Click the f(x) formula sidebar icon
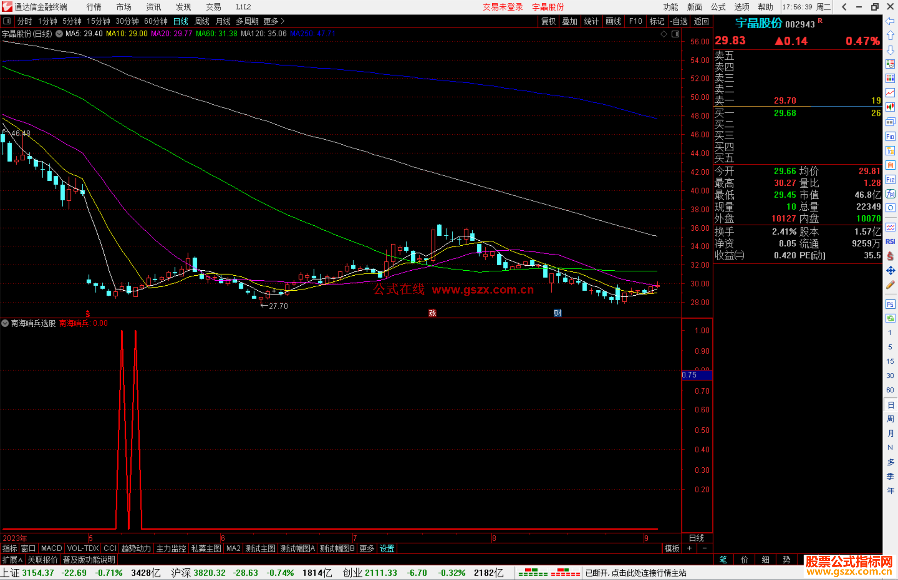 click(890, 194)
